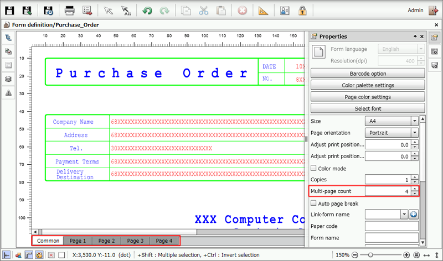
Task: Close the Form definition document
Action: click(436, 25)
